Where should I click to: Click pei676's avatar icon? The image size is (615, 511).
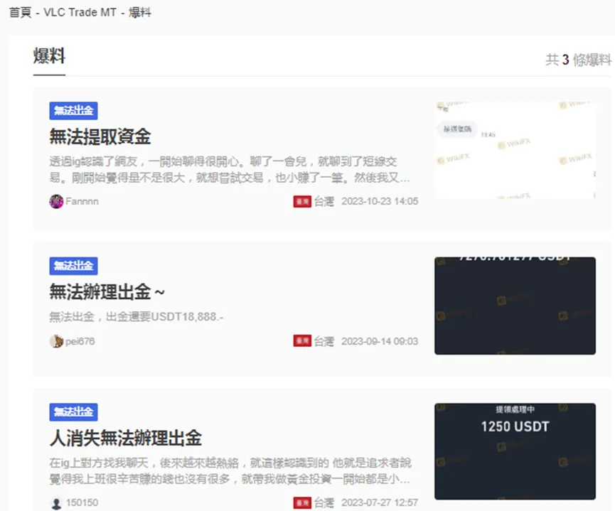click(56, 341)
